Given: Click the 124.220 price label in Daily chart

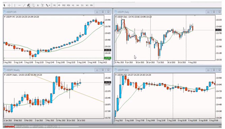Looking at the screenshot, I should point(219,30).
